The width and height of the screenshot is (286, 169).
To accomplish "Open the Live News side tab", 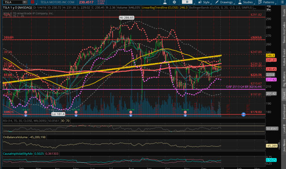I will tap(284, 145).
